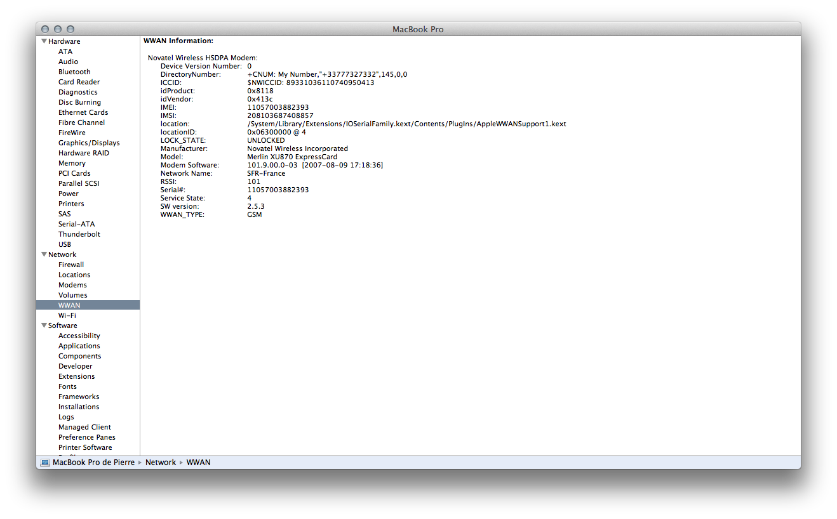Open the Extensions software list

(77, 376)
